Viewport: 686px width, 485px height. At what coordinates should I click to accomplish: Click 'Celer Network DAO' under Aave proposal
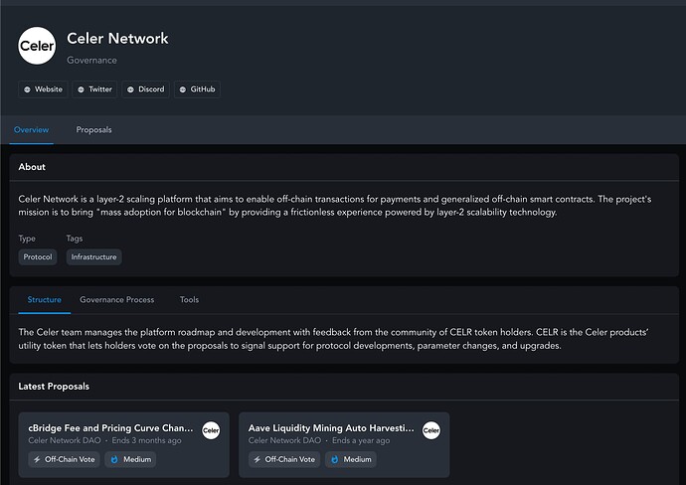284,441
